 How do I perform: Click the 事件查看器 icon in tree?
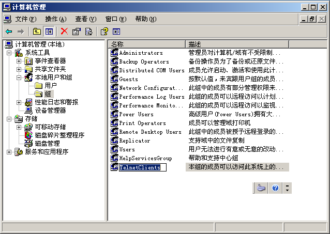point(28,61)
